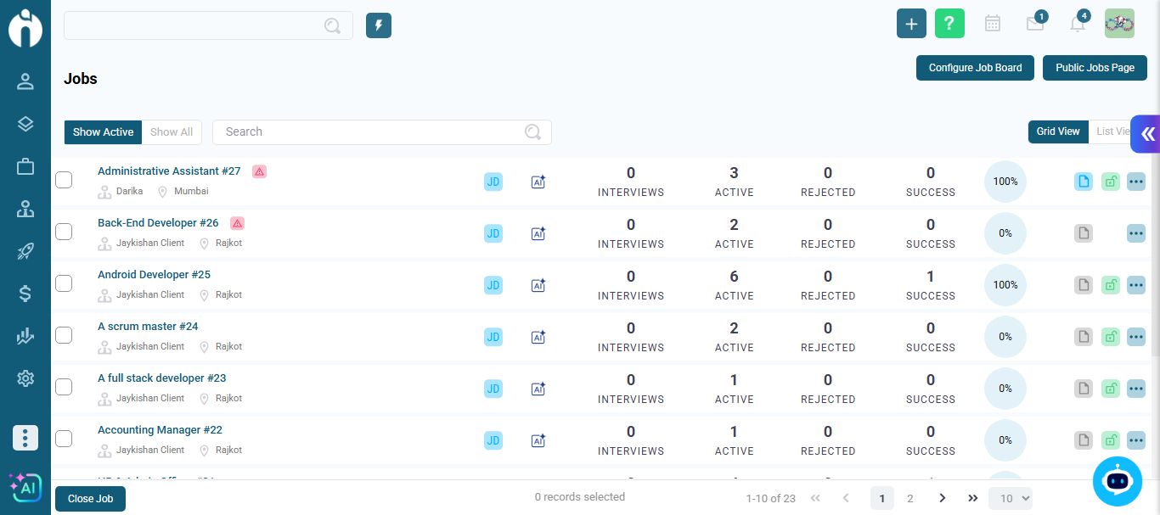Open the settings gear in sidebar
Screen dimensions: 1160x515
25,378
